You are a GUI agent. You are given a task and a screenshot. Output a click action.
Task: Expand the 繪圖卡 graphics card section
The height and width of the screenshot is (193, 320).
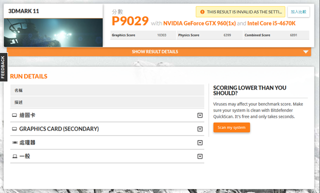[107, 115]
